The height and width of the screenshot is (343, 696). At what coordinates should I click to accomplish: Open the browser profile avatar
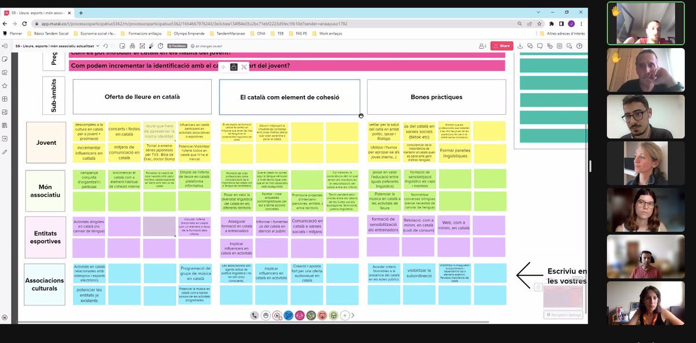[571, 24]
